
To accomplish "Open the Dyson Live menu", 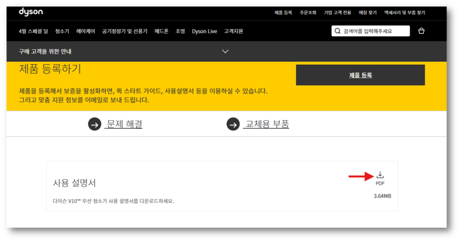I will click(204, 31).
